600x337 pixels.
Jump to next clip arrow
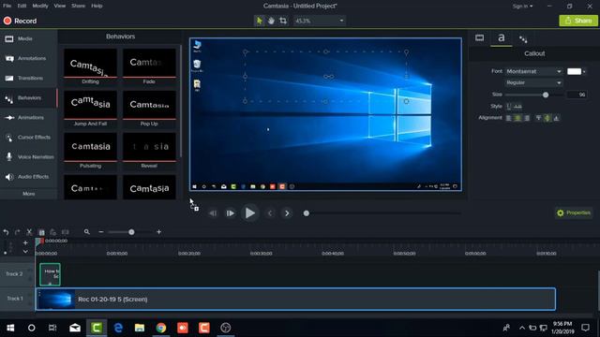[287, 213]
